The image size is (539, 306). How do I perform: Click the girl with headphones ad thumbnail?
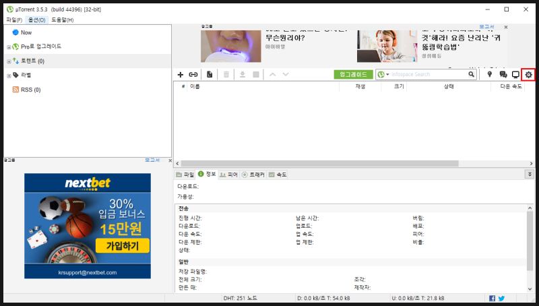[387, 46]
